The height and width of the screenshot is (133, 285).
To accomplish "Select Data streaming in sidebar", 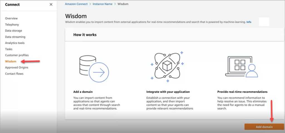I will [x=15, y=37].
